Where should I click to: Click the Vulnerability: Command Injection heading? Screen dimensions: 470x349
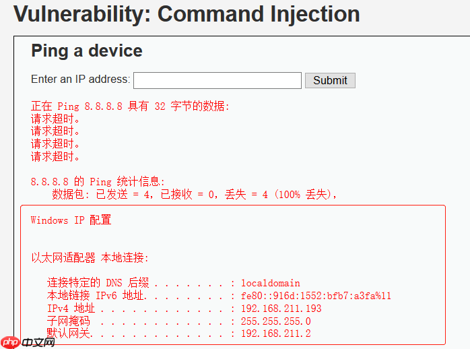coord(187,14)
